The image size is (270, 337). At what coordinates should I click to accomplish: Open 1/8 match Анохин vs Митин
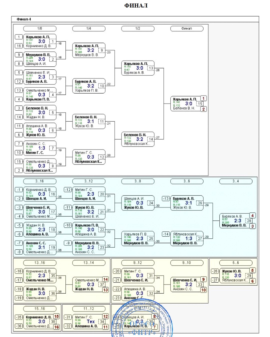click(x=40, y=148)
